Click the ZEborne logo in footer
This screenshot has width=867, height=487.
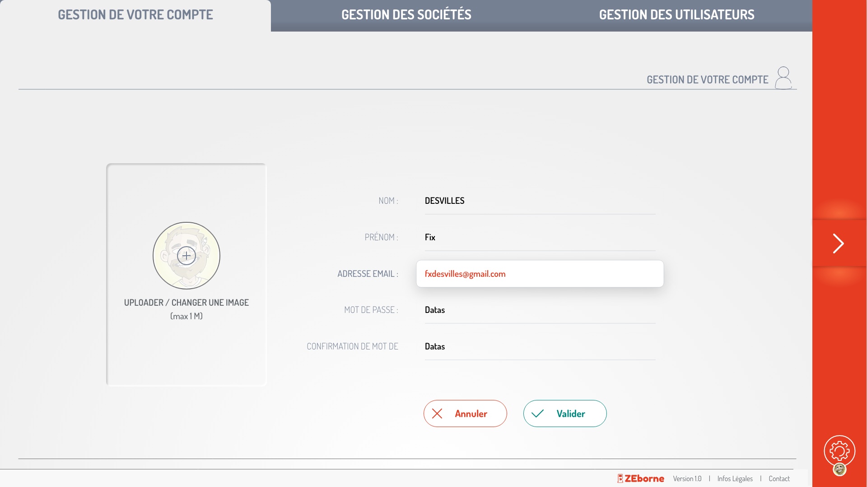[640, 478]
